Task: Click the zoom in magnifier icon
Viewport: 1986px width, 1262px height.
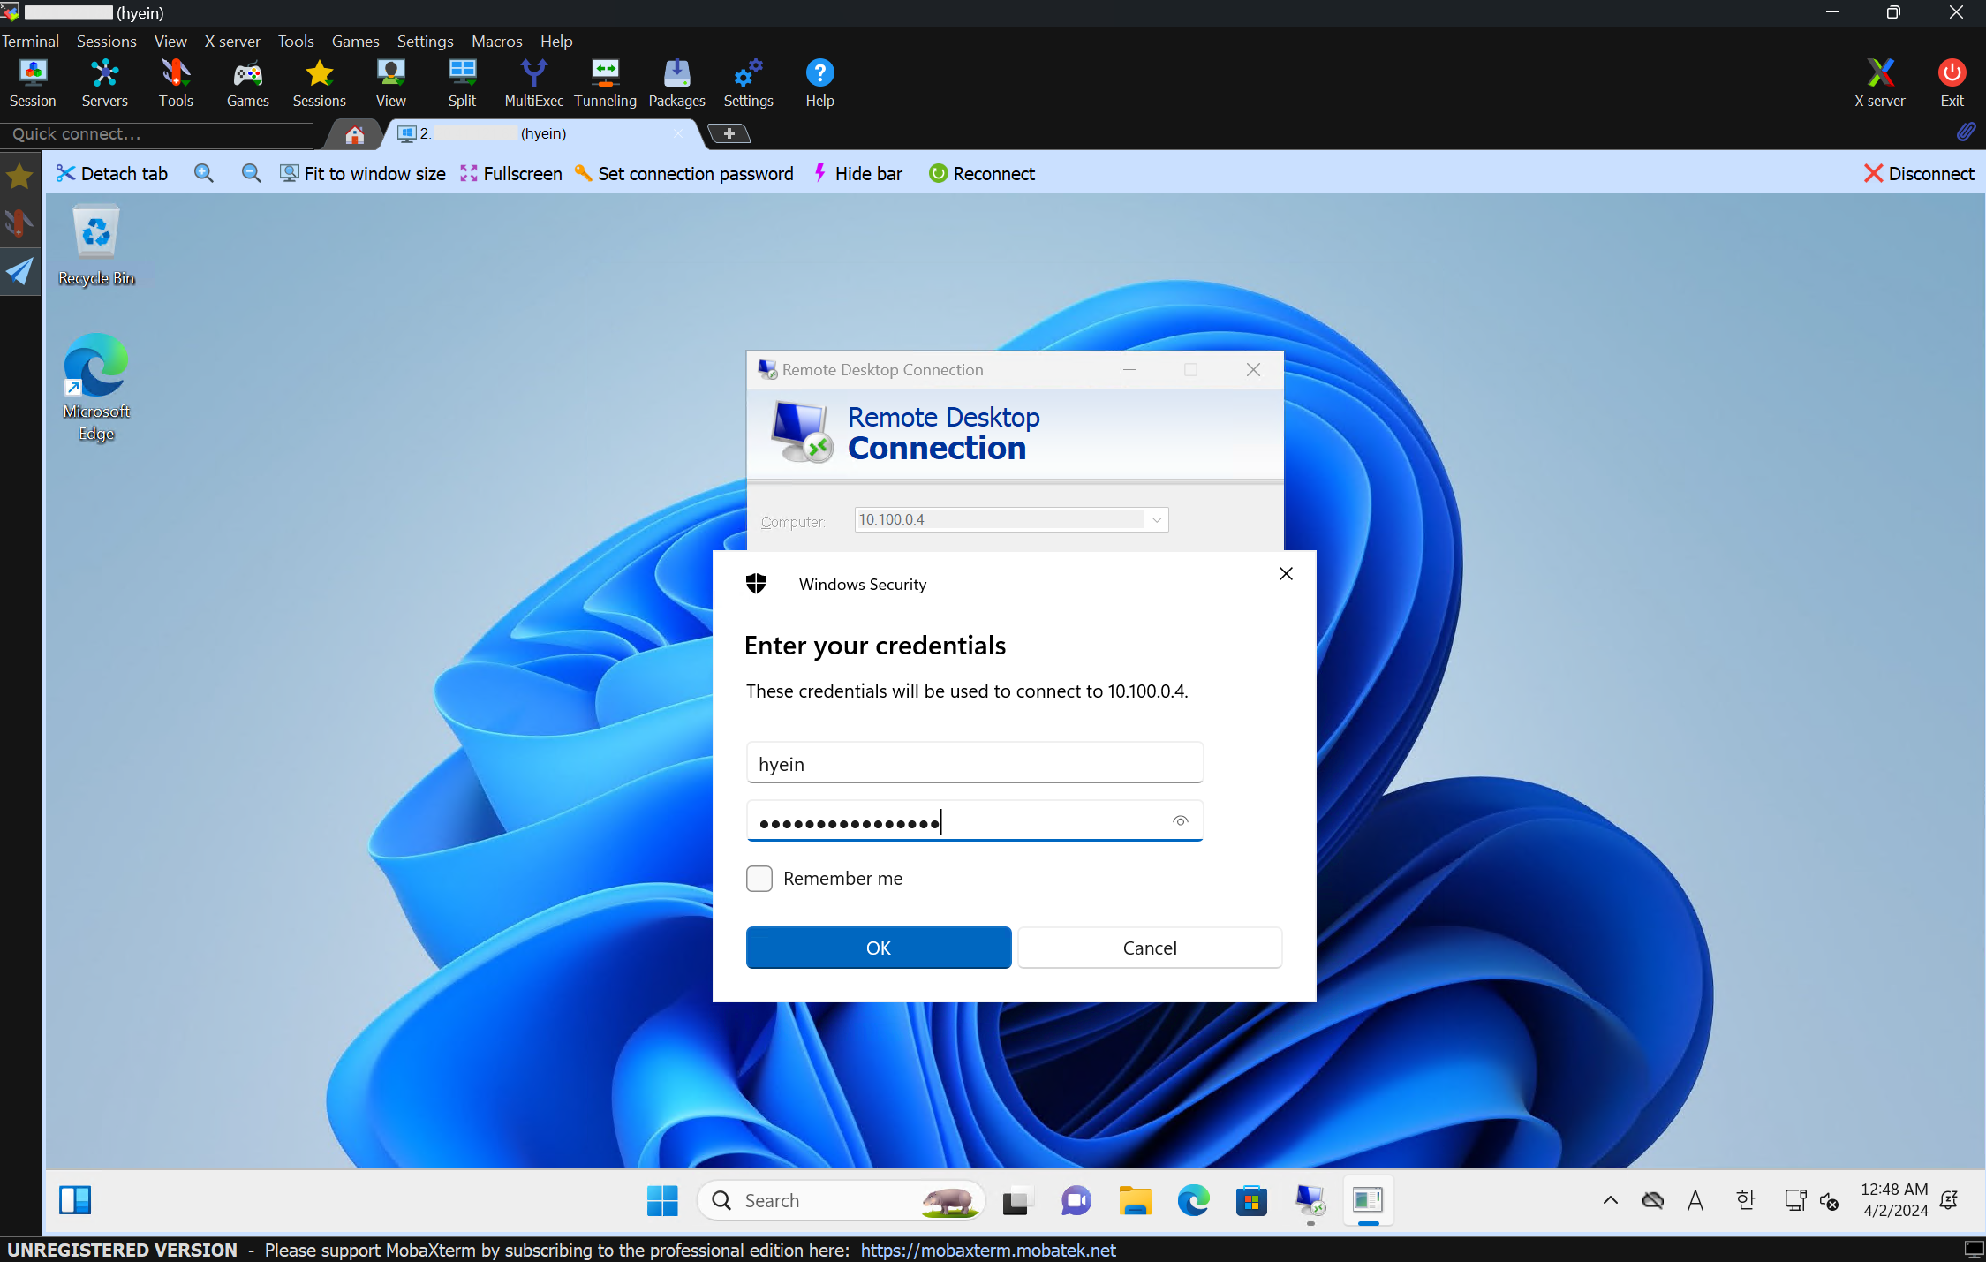Action: (x=204, y=173)
